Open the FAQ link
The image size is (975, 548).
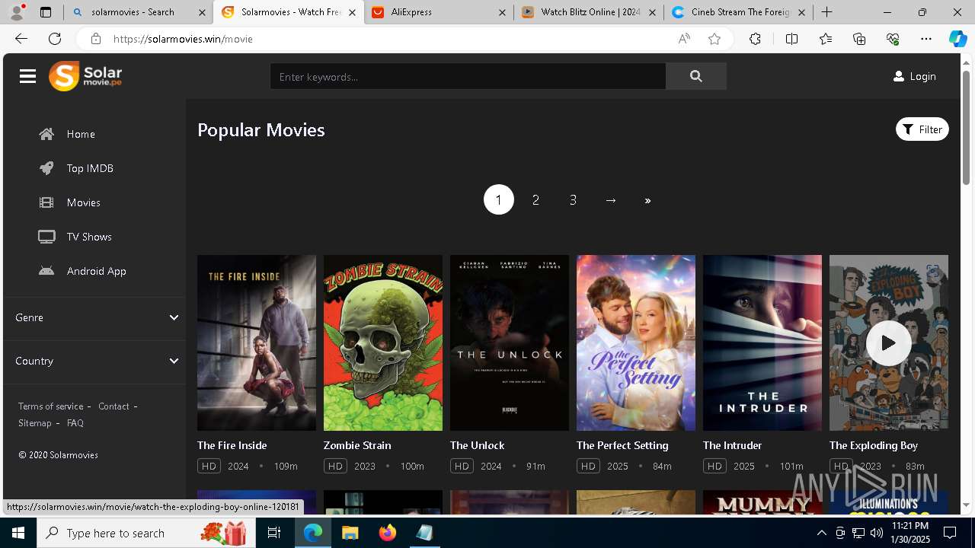75,423
